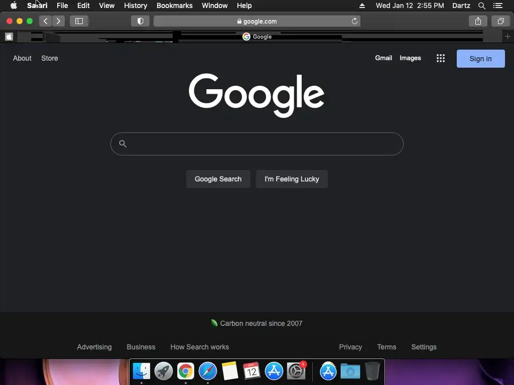Open the Trash in the Dock
This screenshot has width=514, height=385.
[372, 371]
